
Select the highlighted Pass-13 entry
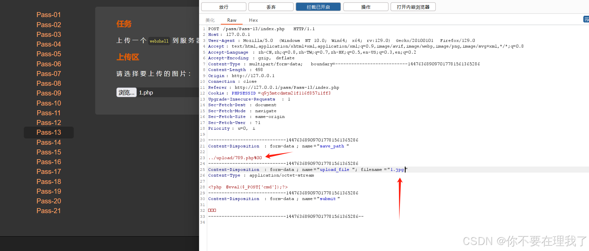(x=49, y=132)
